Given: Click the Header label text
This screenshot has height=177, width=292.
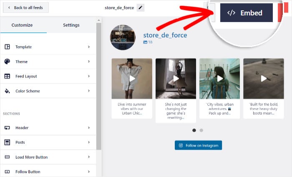Looking at the screenshot, I should tap(22, 128).
